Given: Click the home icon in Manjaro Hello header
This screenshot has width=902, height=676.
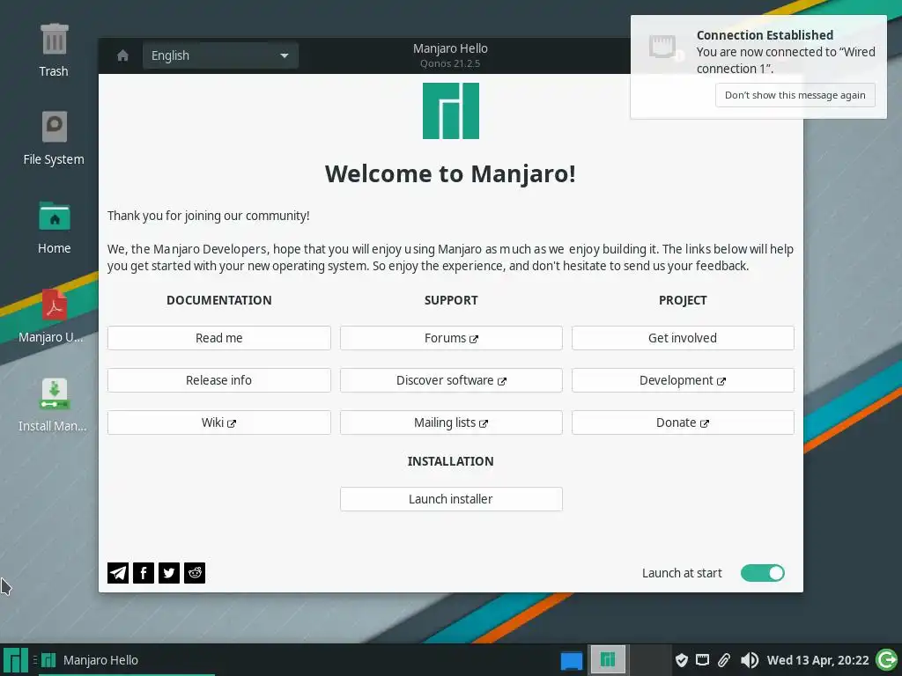Looking at the screenshot, I should [122, 55].
